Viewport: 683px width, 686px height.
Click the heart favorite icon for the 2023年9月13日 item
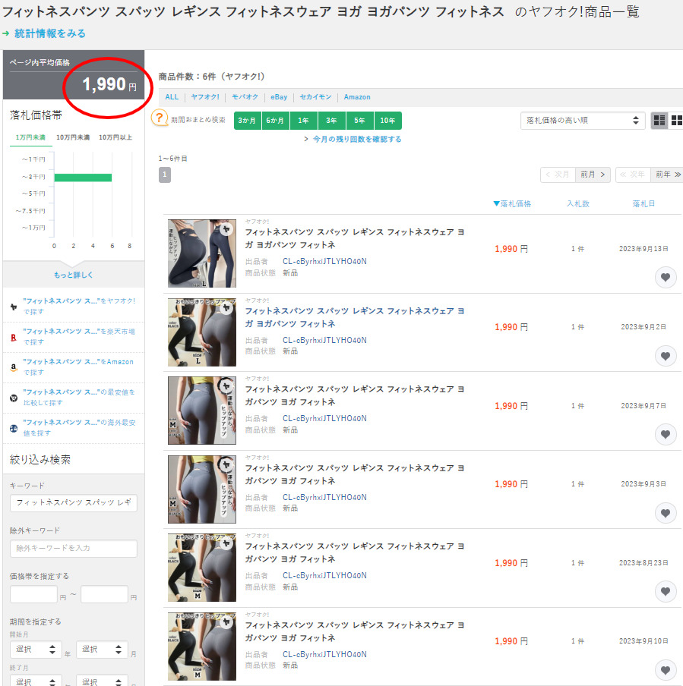coord(666,278)
